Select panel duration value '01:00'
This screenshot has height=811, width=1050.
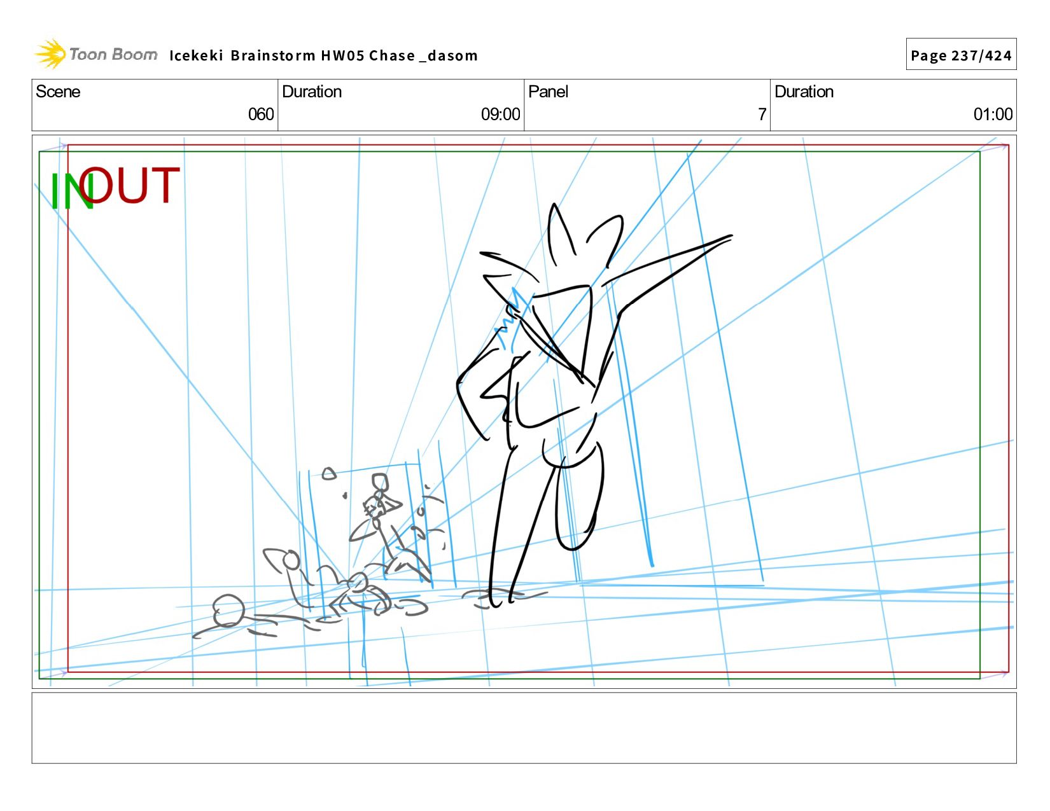[x=993, y=114]
